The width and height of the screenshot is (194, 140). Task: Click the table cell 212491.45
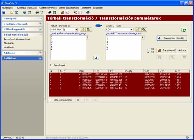click(x=165, y=83)
